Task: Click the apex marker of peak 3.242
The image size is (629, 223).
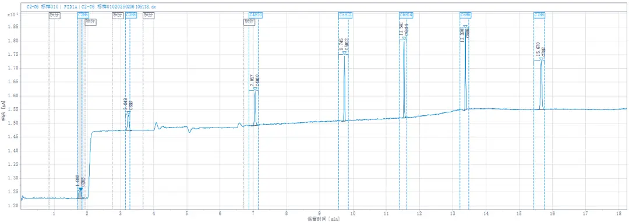Action: (128, 113)
